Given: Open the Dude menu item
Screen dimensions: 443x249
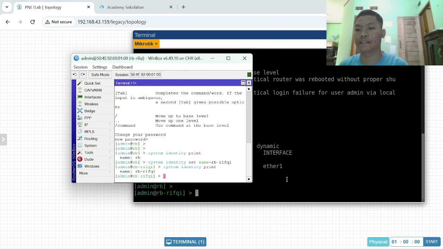Looking at the screenshot, I should 89,159.
